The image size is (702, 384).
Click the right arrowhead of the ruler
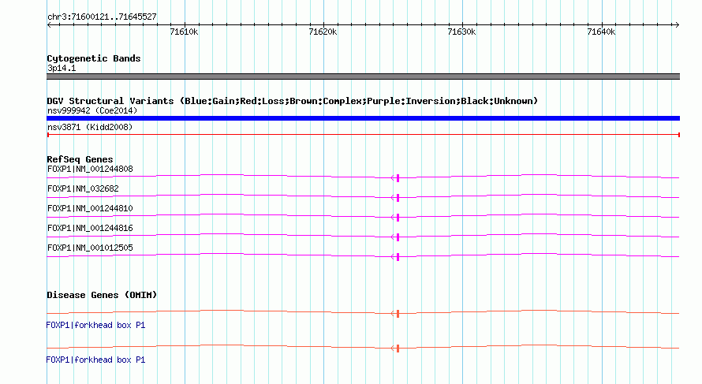pos(677,24)
